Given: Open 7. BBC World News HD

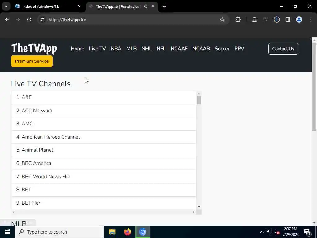Looking at the screenshot, I should coord(104,177).
